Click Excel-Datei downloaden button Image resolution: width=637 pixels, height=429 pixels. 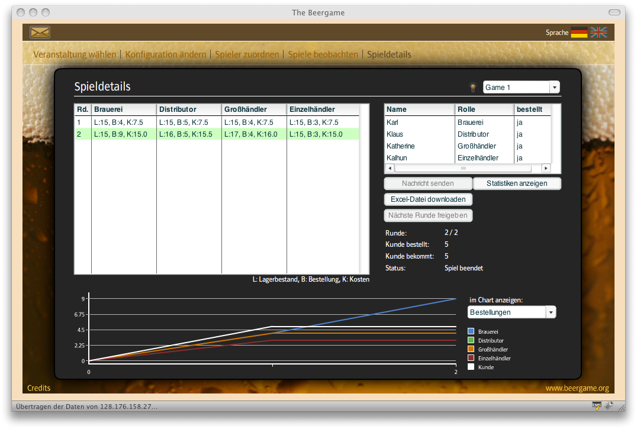click(x=428, y=199)
